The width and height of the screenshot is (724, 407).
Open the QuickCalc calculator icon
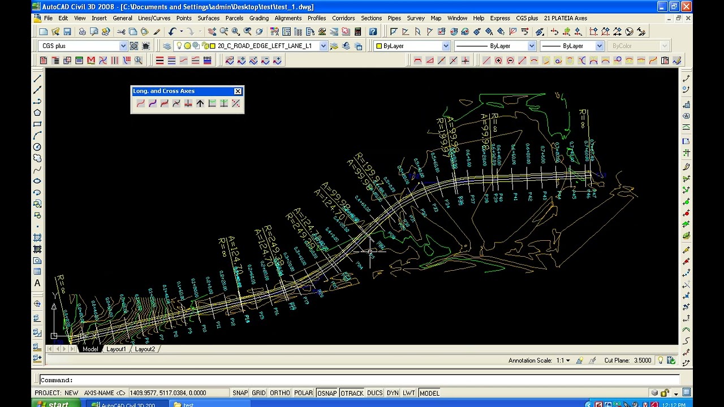click(x=357, y=32)
